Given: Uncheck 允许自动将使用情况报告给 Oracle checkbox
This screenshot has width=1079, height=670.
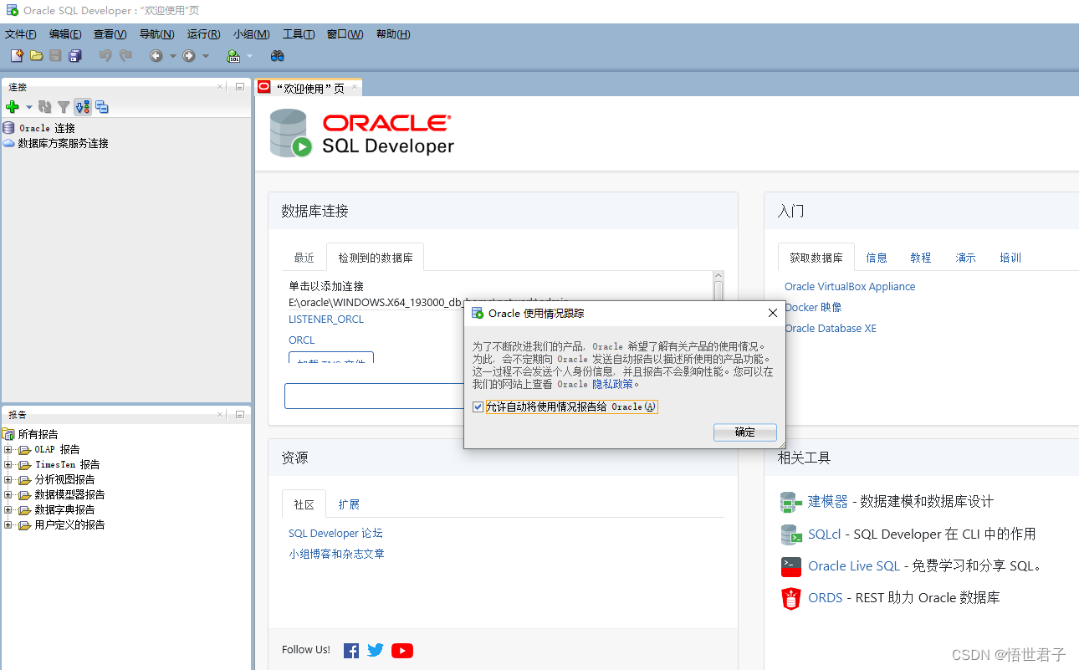Looking at the screenshot, I should (x=478, y=407).
